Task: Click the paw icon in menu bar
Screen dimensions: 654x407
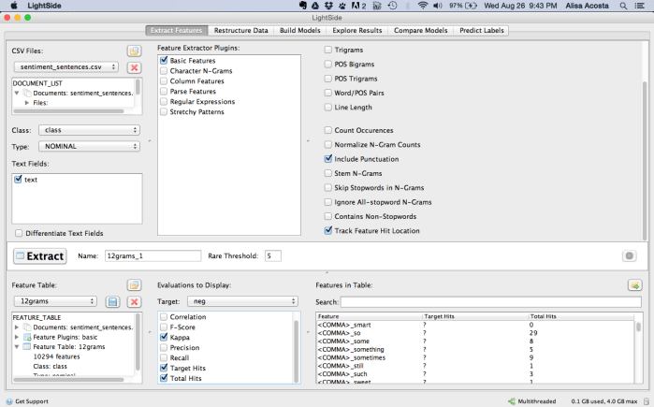Action: (342, 6)
